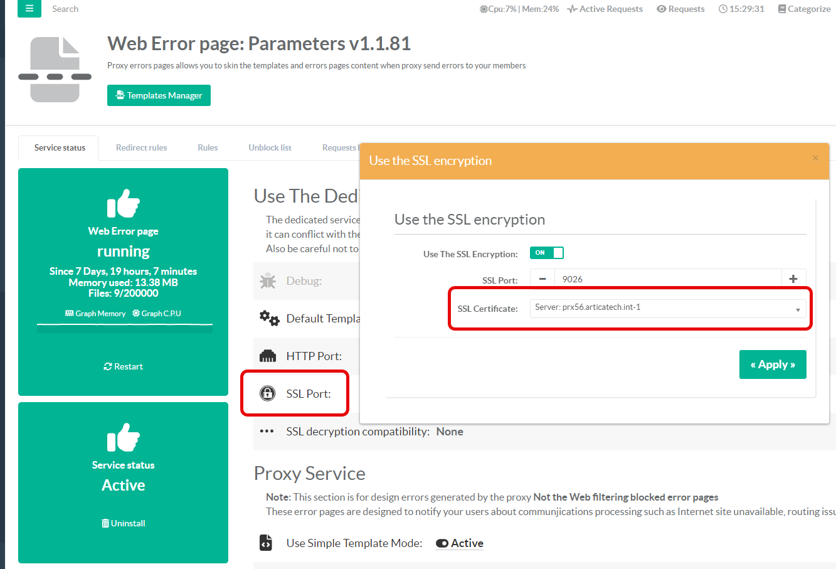Turn off Use The SSL Encryption switch
The image size is (836, 569).
point(546,253)
